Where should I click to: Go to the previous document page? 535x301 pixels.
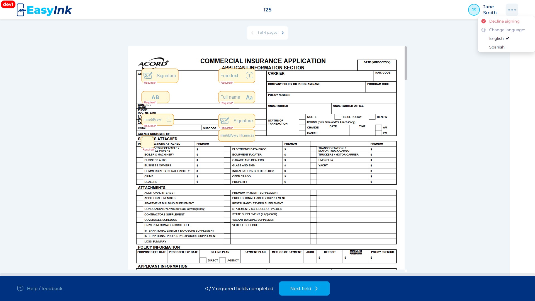pos(252,33)
